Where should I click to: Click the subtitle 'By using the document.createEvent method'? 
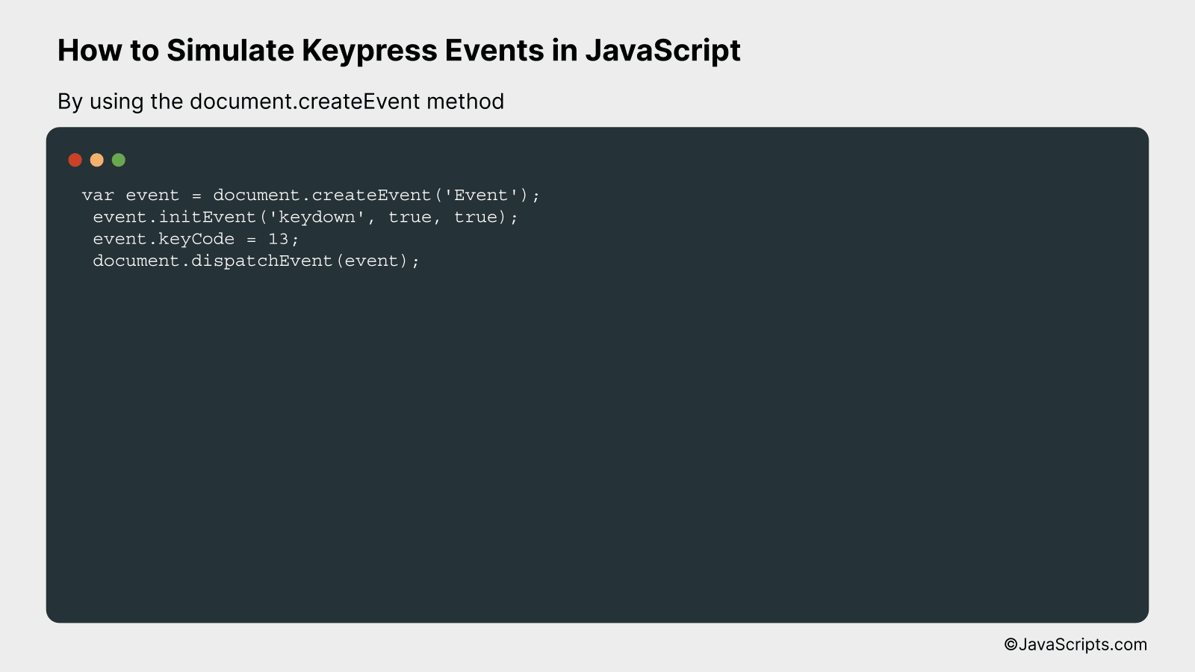(x=281, y=102)
